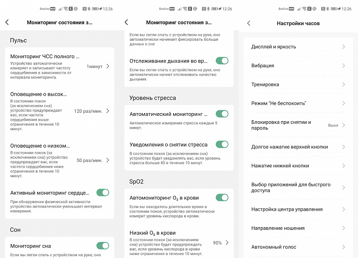Open Вибрация settings
This screenshot has height=258, width=358.
298,66
